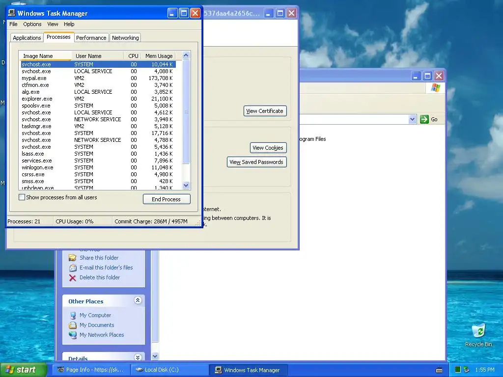Click the My Documents folder icon
The image size is (503, 377).
[73, 325]
